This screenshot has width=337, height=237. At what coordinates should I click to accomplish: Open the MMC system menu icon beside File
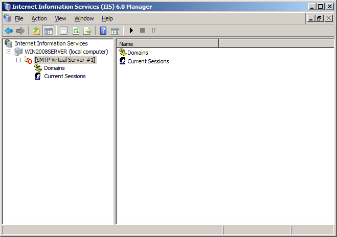(x=7, y=18)
